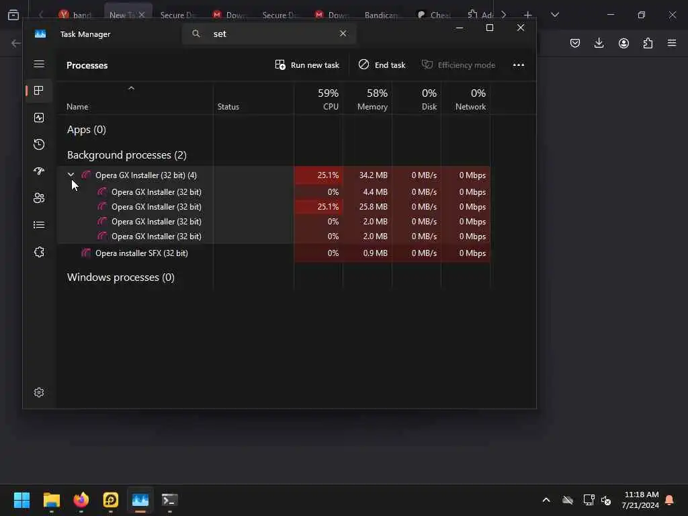Open App history sidebar icon

pyautogui.click(x=38, y=144)
